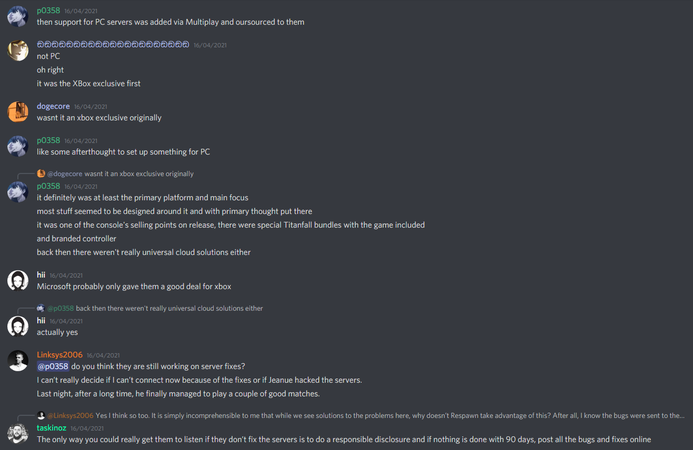
Task: Click hii's avatar next to the Microsoft message
Action: pyautogui.click(x=18, y=281)
